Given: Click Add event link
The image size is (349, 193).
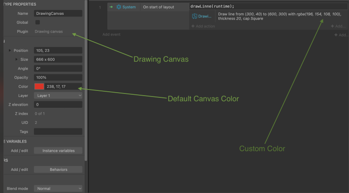Looking at the screenshot, I should pos(111,34).
